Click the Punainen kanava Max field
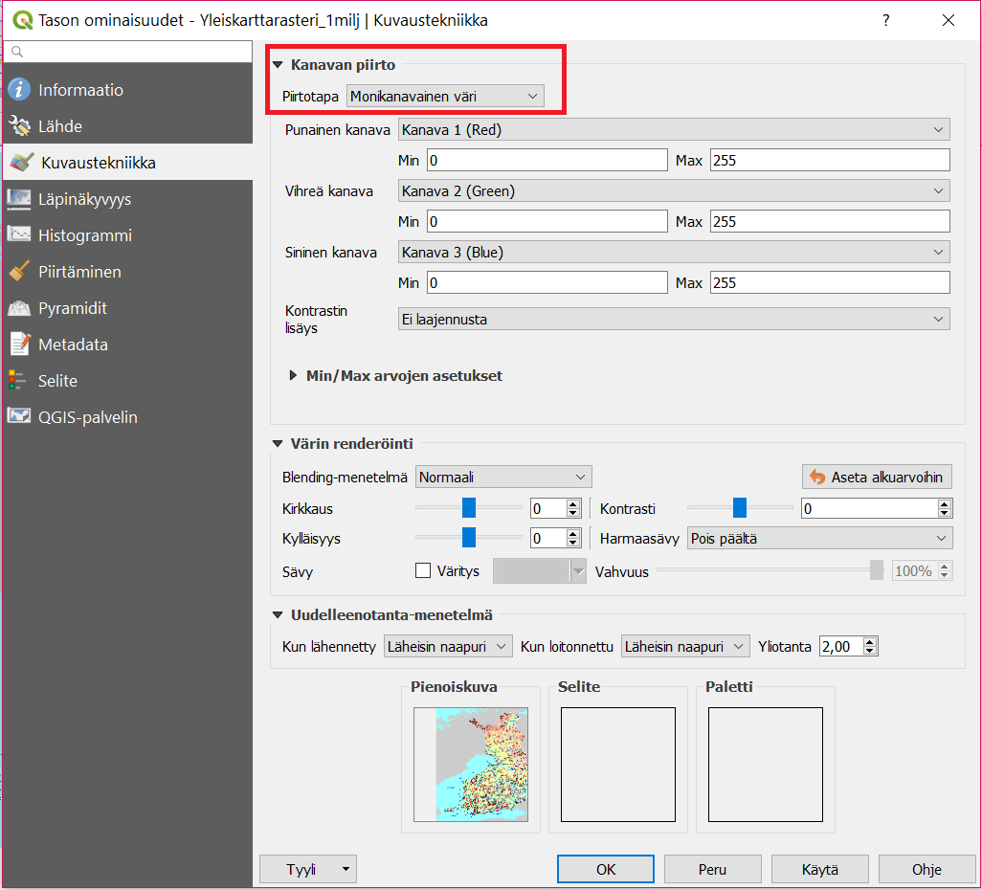The width and height of the screenshot is (982, 890). click(x=829, y=161)
